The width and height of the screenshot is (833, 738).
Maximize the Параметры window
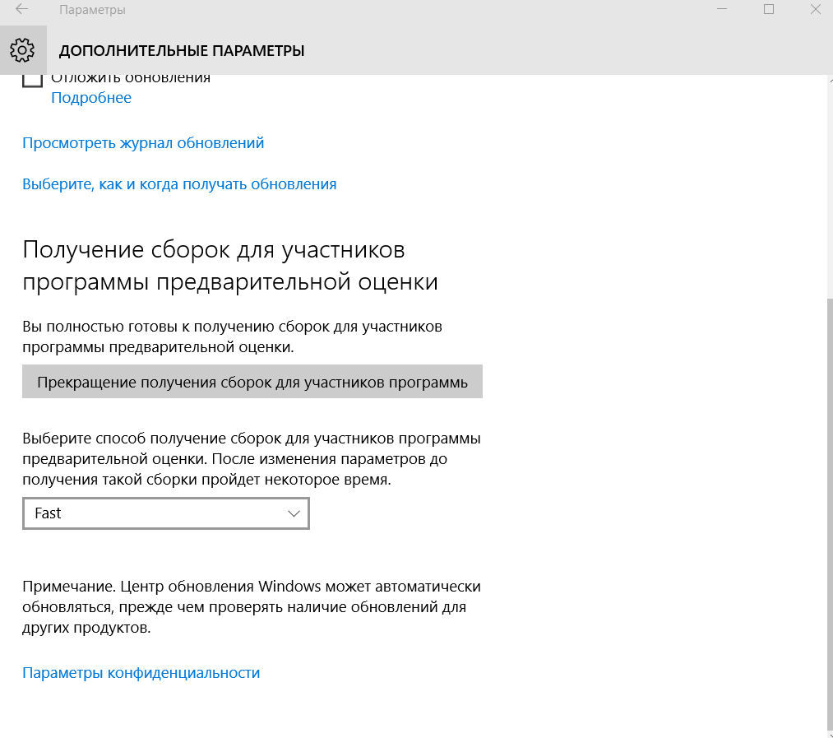pyautogui.click(x=769, y=10)
